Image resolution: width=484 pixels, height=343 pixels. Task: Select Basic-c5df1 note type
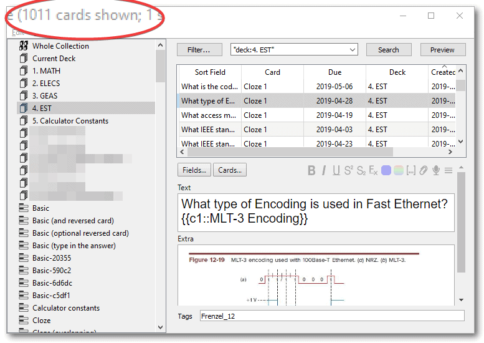point(51,296)
